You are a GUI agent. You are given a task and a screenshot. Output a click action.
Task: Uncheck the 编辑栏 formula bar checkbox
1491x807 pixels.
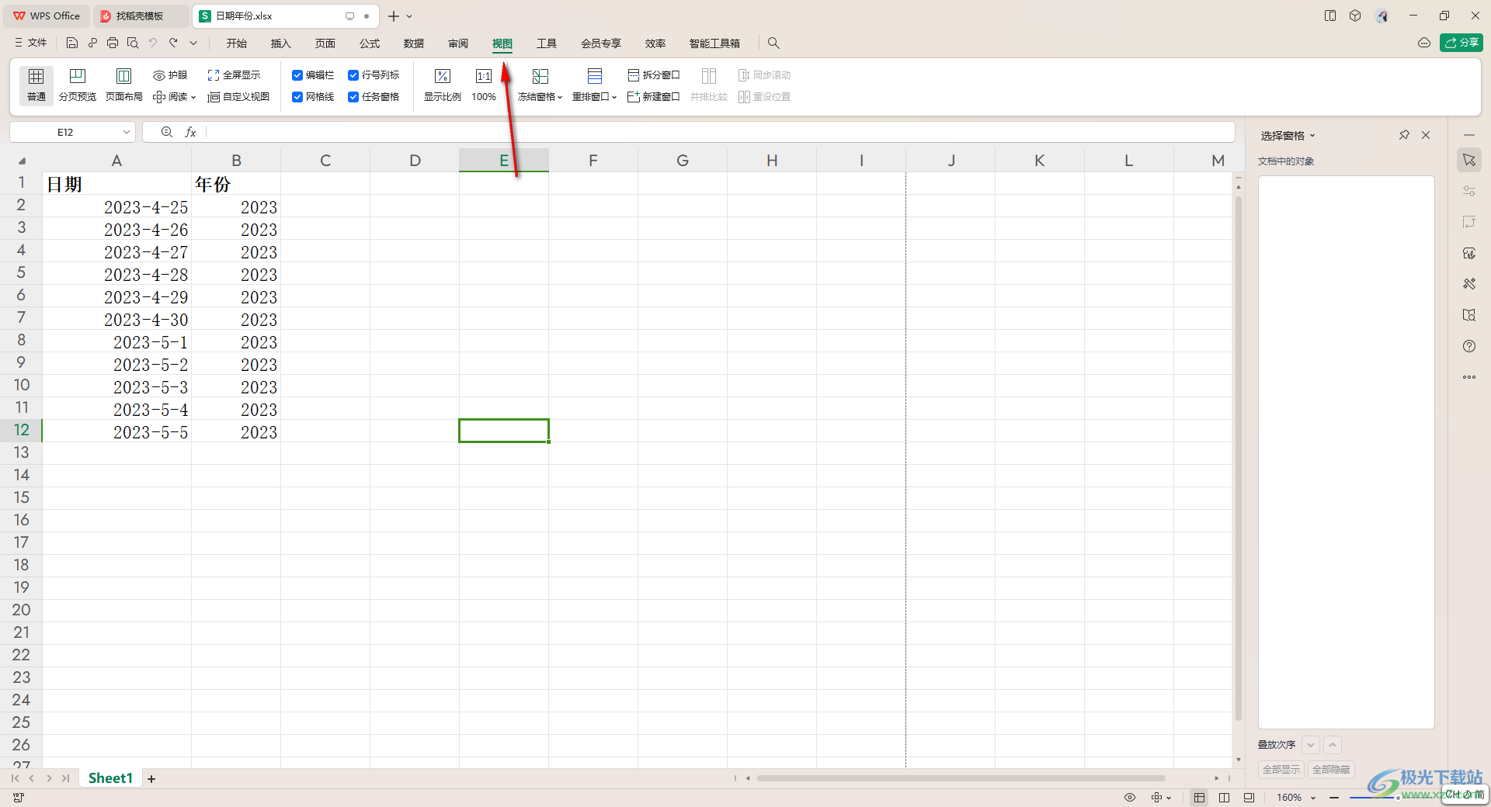(297, 75)
